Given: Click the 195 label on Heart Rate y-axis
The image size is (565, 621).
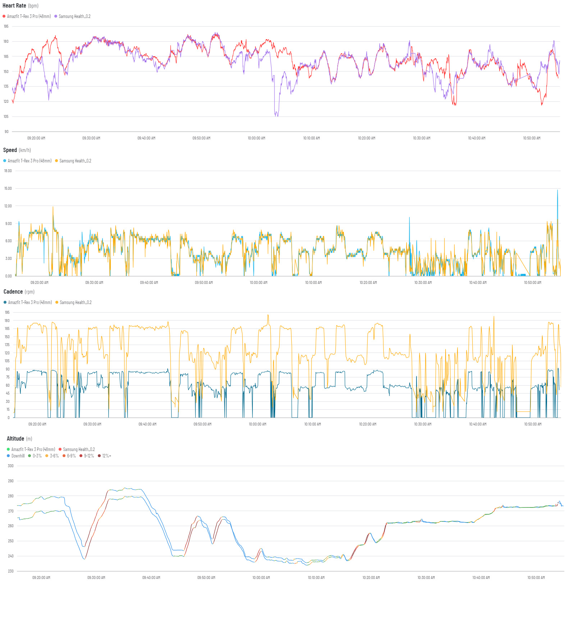Looking at the screenshot, I should tap(6, 27).
